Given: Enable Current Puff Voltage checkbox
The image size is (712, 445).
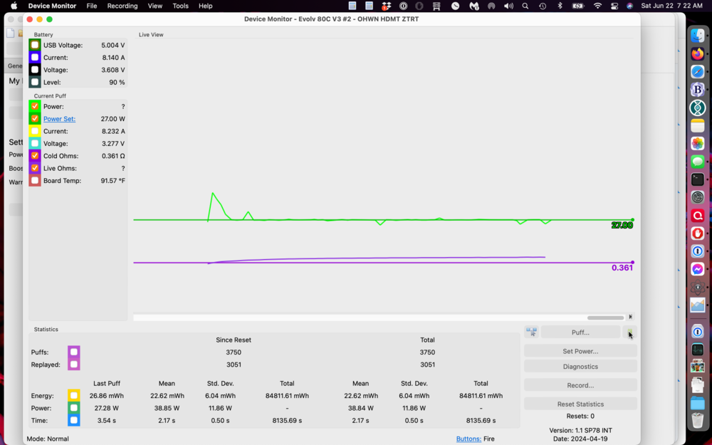Looking at the screenshot, I should (x=35, y=143).
